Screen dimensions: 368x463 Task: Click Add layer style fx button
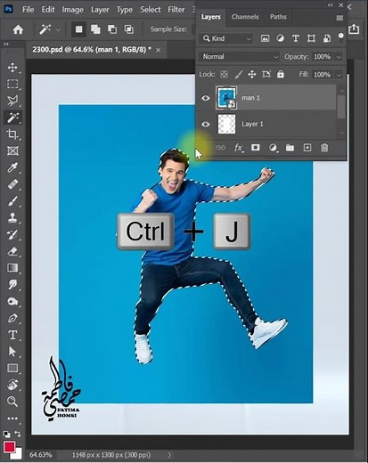point(239,148)
